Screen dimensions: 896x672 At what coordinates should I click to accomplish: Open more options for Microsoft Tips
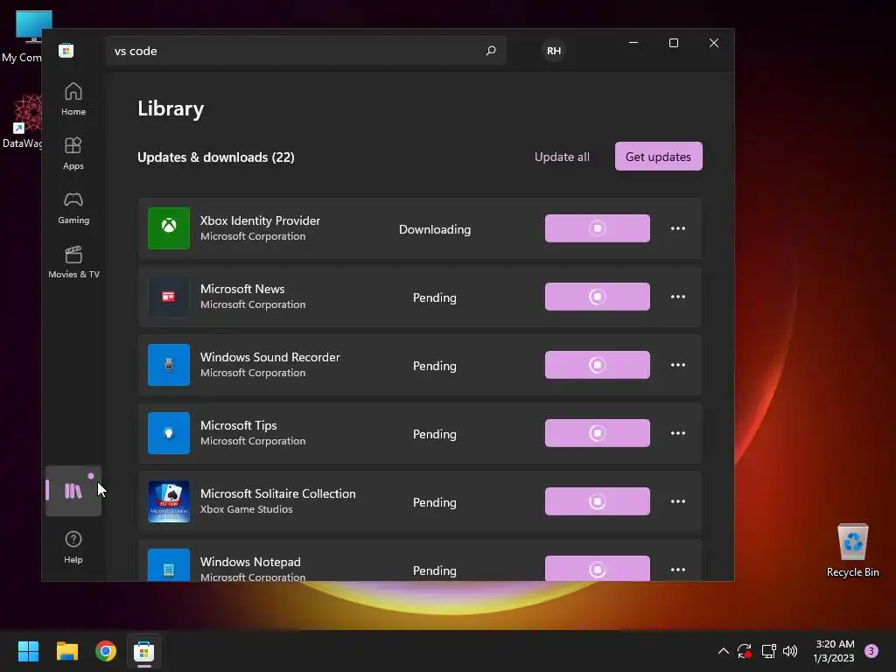pyautogui.click(x=678, y=433)
